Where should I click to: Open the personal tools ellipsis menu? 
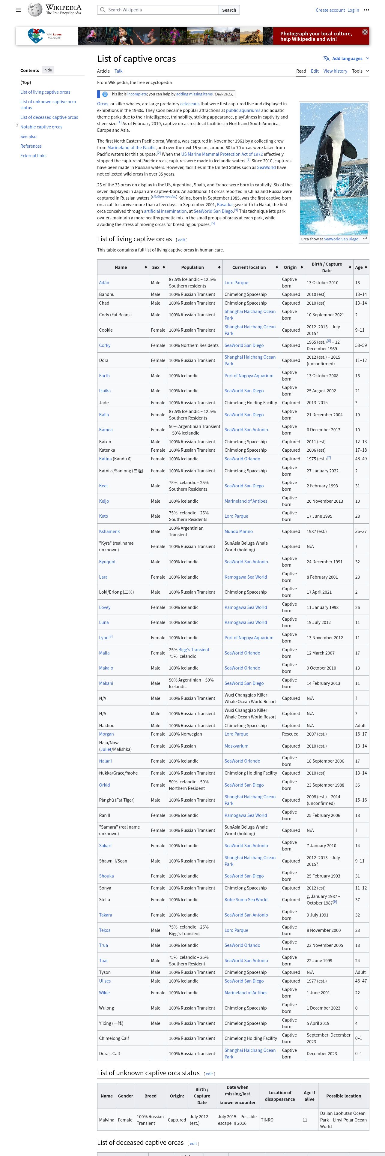tap(366, 10)
